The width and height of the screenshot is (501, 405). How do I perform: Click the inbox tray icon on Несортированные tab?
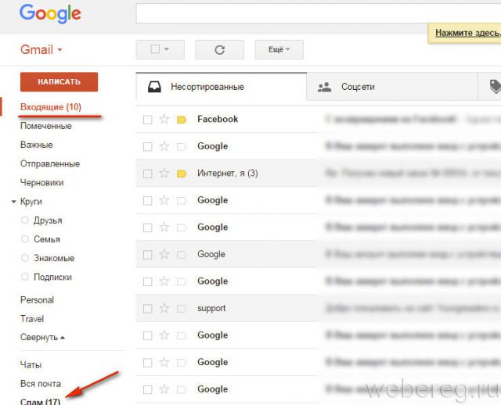point(154,87)
